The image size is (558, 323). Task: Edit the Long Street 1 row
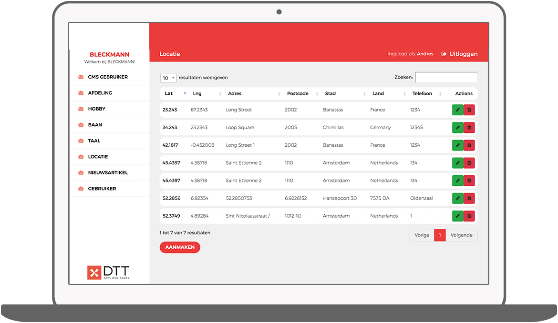[x=458, y=145]
